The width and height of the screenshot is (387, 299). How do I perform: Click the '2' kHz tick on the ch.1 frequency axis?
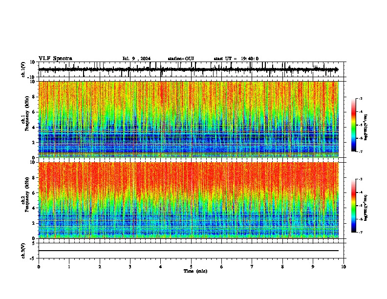[x=34, y=143]
